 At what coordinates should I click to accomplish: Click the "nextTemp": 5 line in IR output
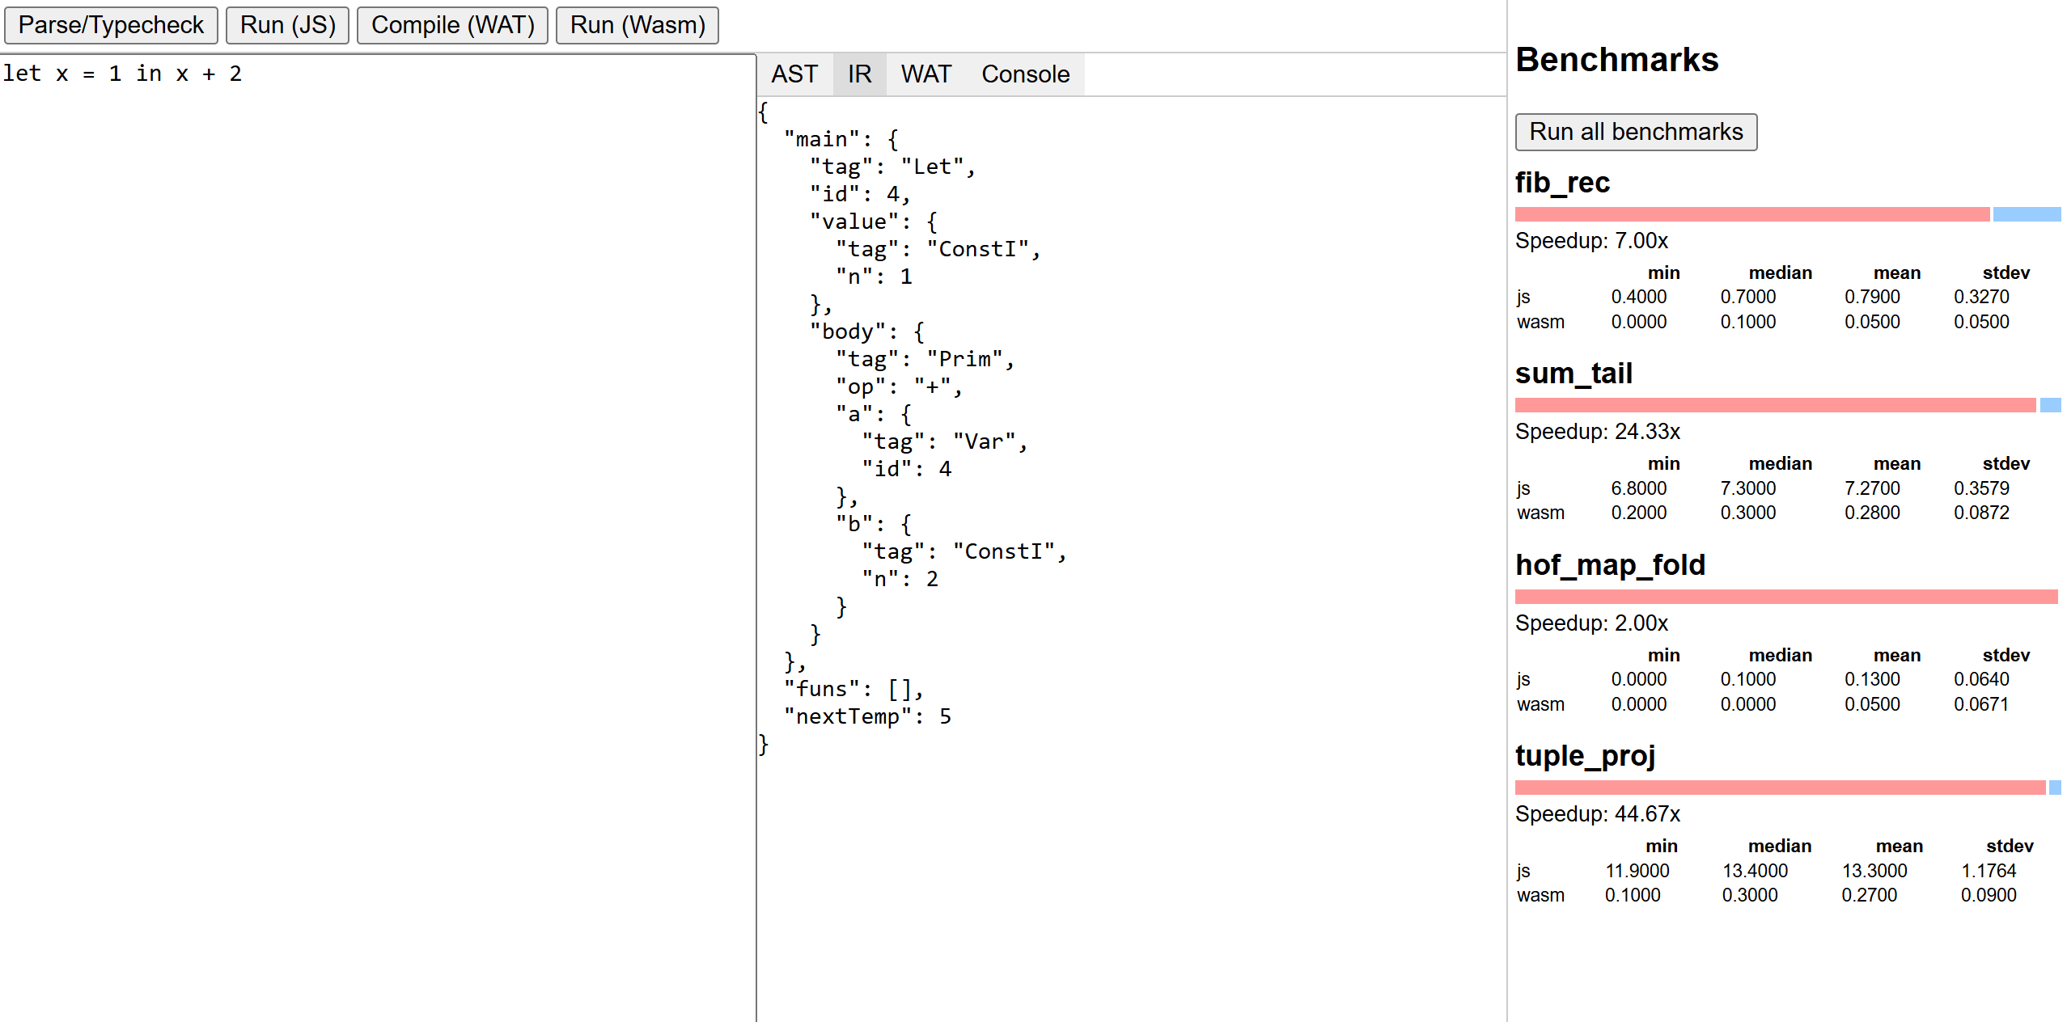pyautogui.click(x=867, y=717)
